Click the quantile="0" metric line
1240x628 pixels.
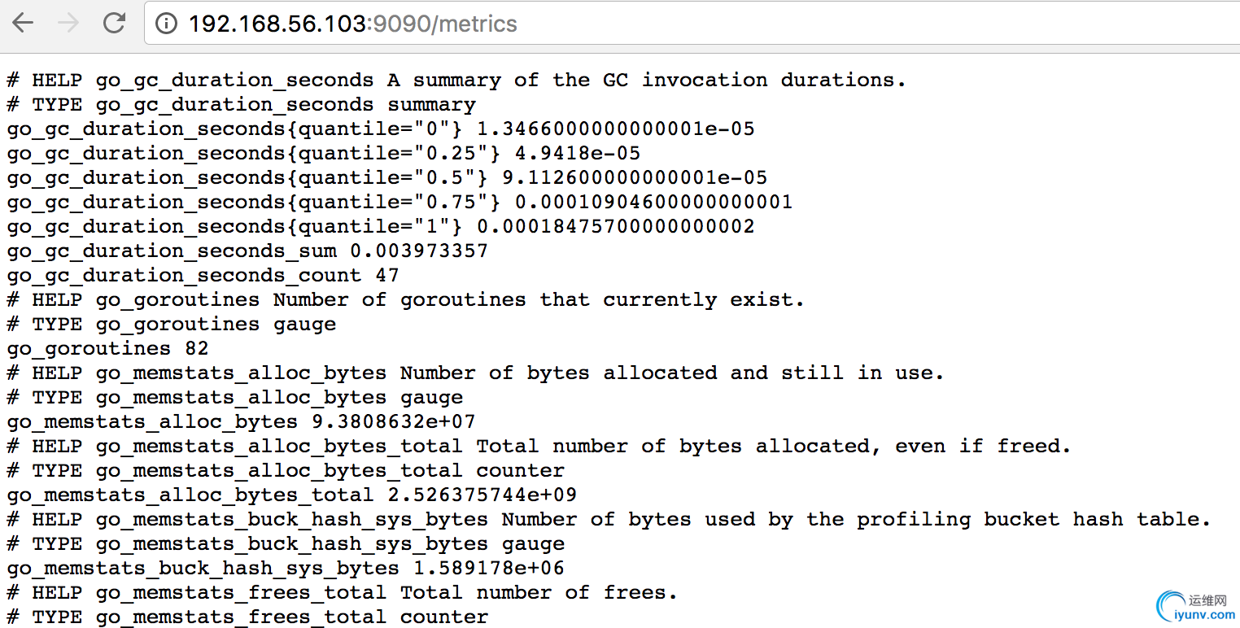tap(381, 129)
